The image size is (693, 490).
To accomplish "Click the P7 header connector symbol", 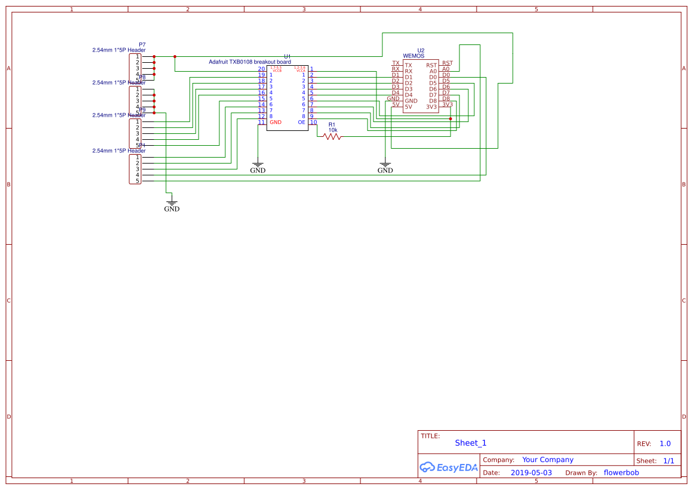I will [x=135, y=68].
